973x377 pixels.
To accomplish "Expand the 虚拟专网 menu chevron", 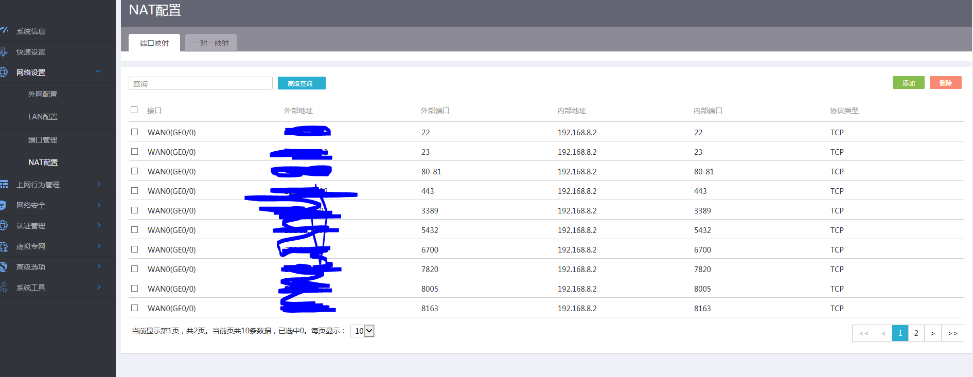I will 99,246.
